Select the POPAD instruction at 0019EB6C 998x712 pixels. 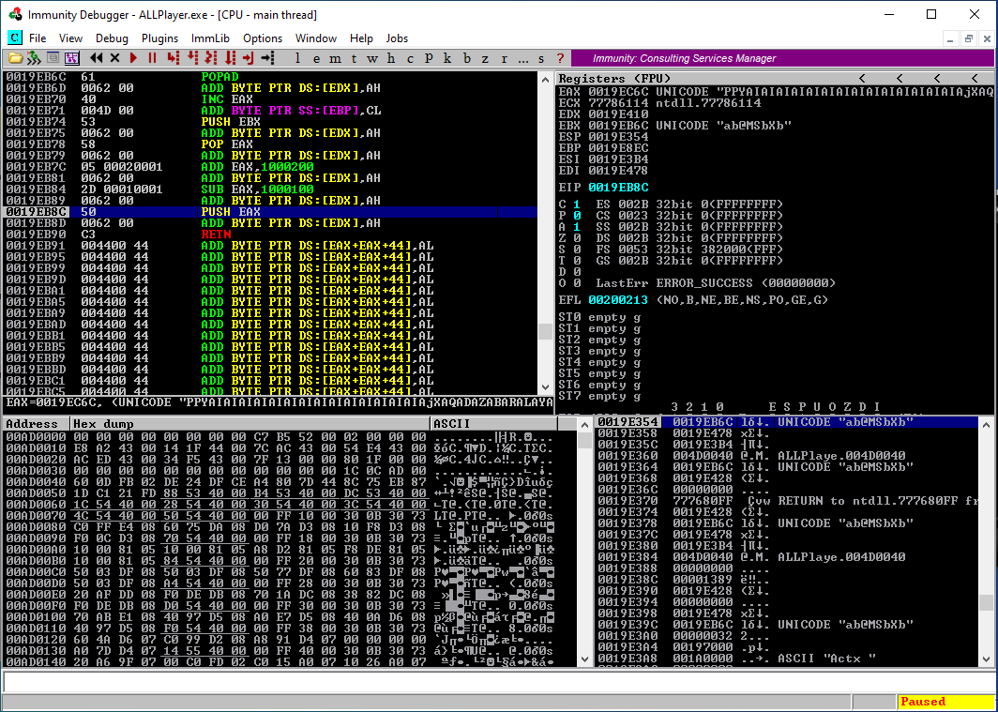coord(270,77)
